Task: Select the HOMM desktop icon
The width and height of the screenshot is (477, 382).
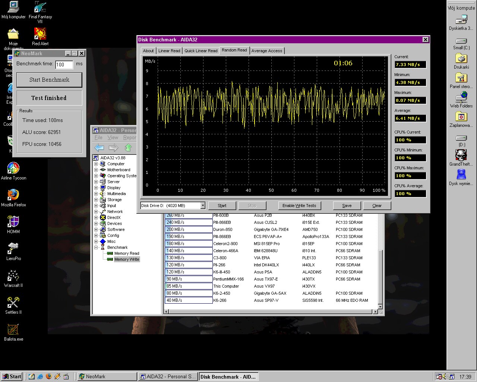Action: click(13, 225)
